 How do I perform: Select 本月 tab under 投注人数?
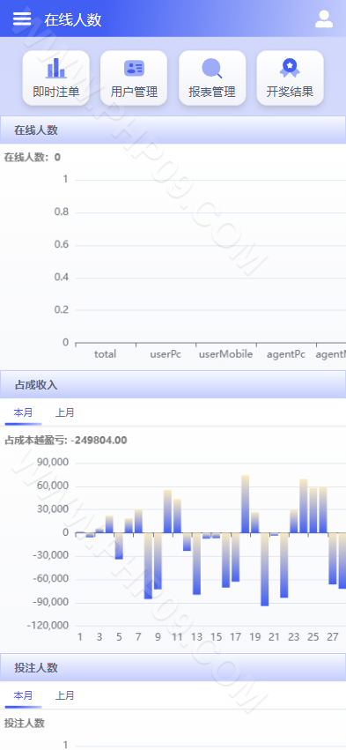pyautogui.click(x=24, y=695)
